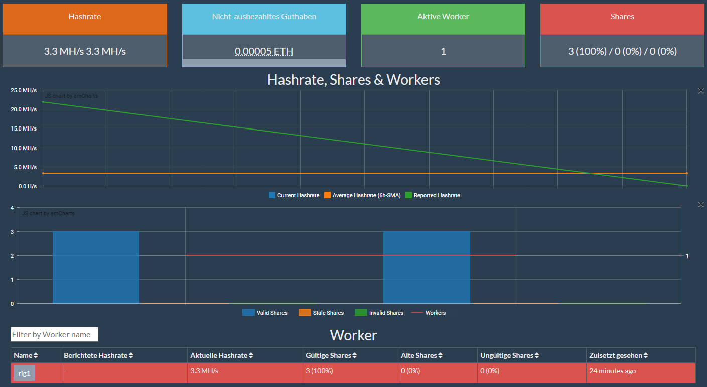Click the Filter by Worker name field

pos(54,334)
